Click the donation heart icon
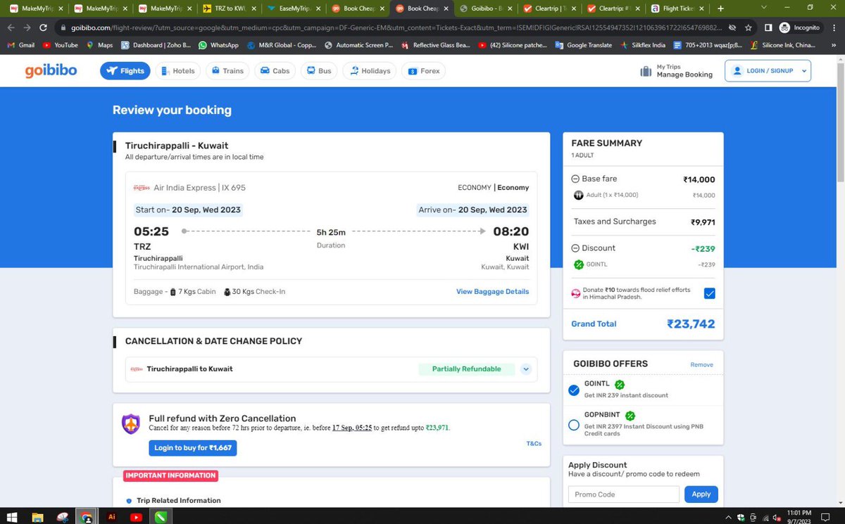Screen dimensions: 845x524 click(575, 294)
